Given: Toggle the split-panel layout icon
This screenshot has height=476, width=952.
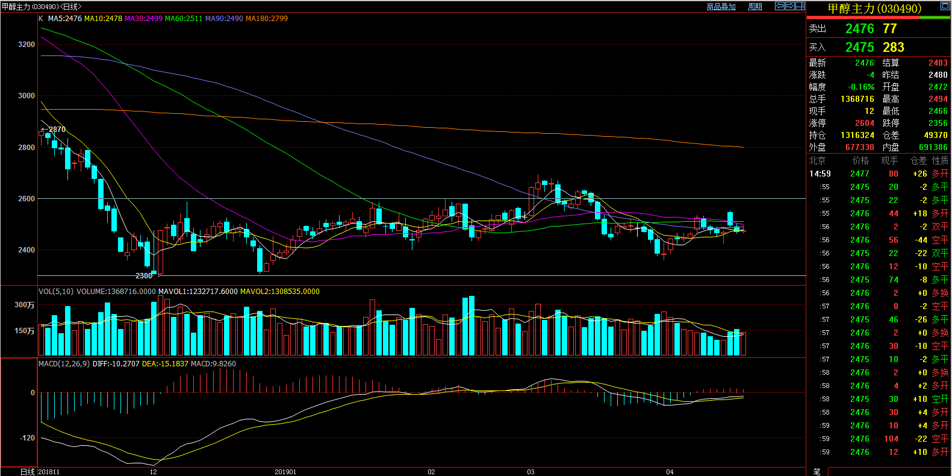Looking at the screenshot, I should coord(800,6).
